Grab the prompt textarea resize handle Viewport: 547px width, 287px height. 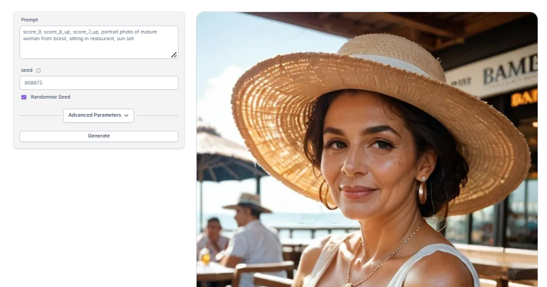(174, 55)
